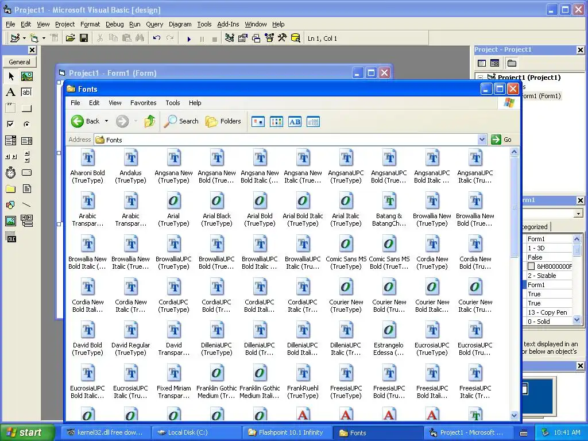588x441 pixels.
Task: Undo with the VB toolbar arrow
Action: coord(157,38)
